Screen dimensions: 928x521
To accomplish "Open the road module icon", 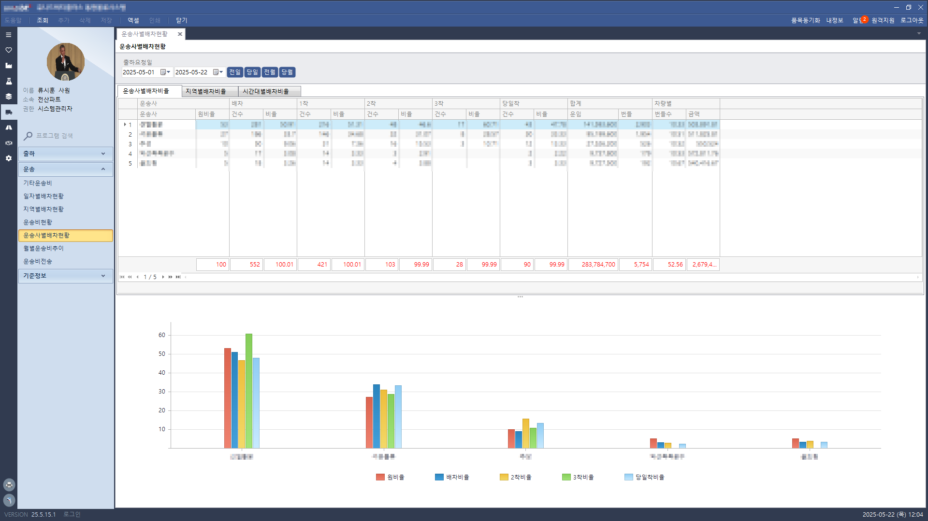I will (8, 127).
